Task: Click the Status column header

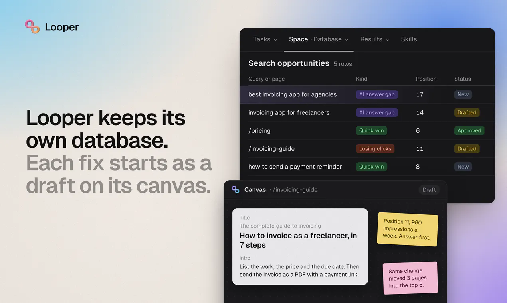Action: pos(462,79)
